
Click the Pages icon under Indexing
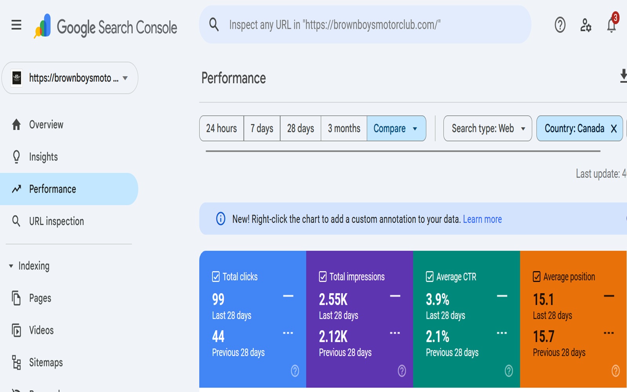16,298
